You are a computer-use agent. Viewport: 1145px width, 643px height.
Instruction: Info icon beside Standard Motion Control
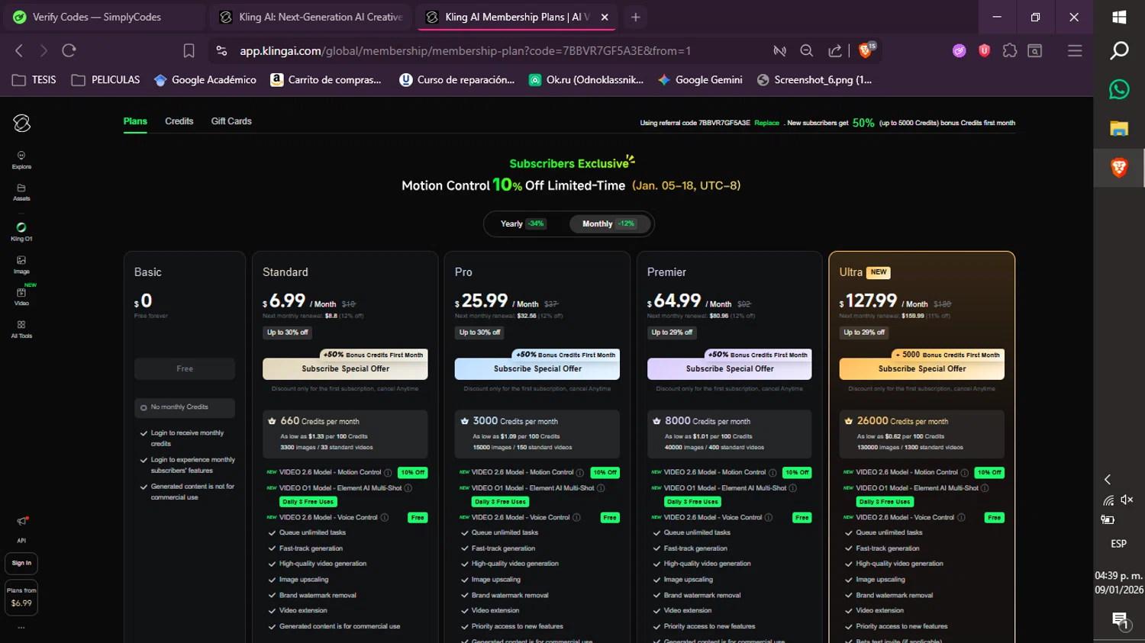point(388,472)
